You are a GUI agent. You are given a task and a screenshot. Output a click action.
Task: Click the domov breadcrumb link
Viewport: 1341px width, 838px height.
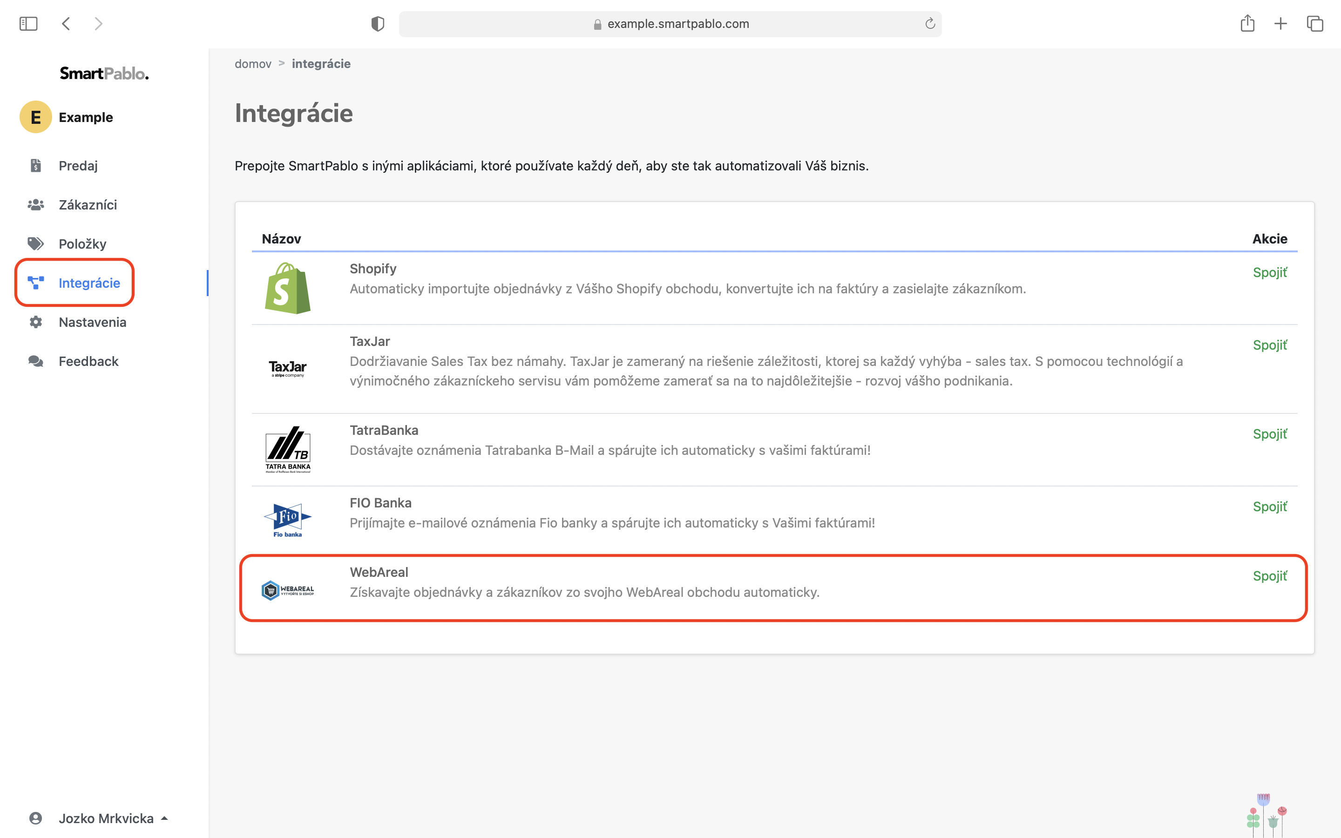(x=253, y=64)
